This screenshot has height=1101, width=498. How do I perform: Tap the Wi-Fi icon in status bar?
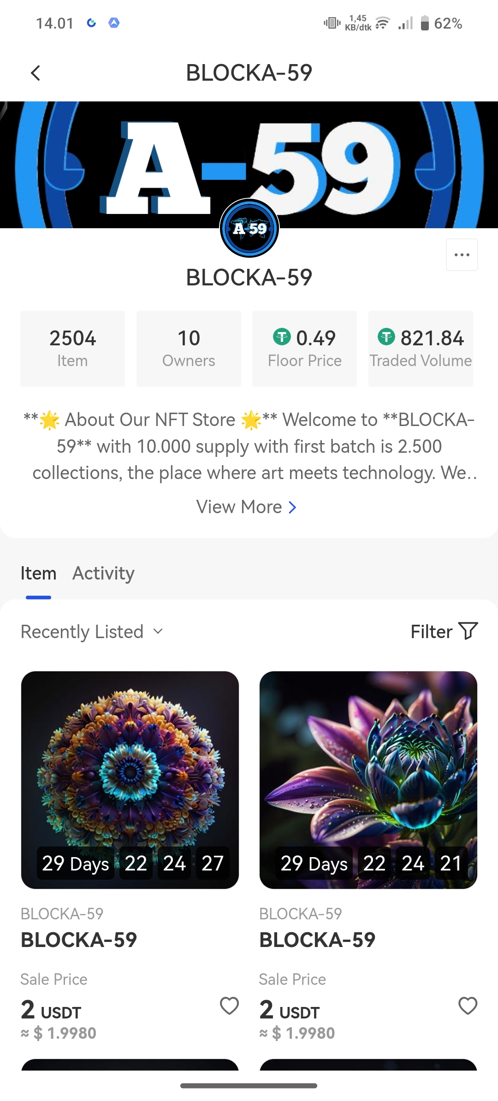pos(382,23)
